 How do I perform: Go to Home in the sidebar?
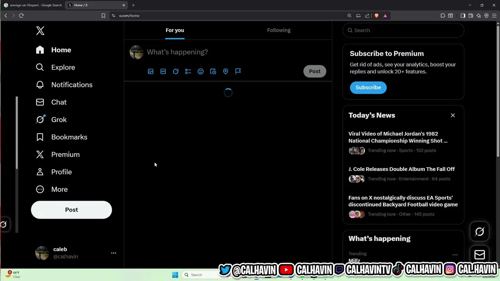pos(54,50)
